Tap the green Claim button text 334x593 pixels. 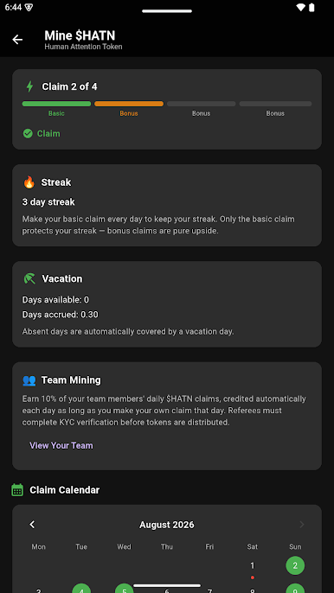[x=48, y=133]
